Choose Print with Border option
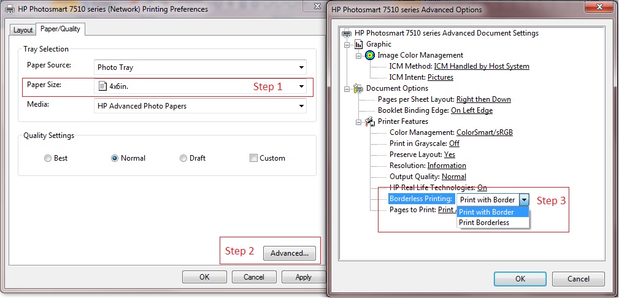The image size is (619, 298). pyautogui.click(x=493, y=212)
